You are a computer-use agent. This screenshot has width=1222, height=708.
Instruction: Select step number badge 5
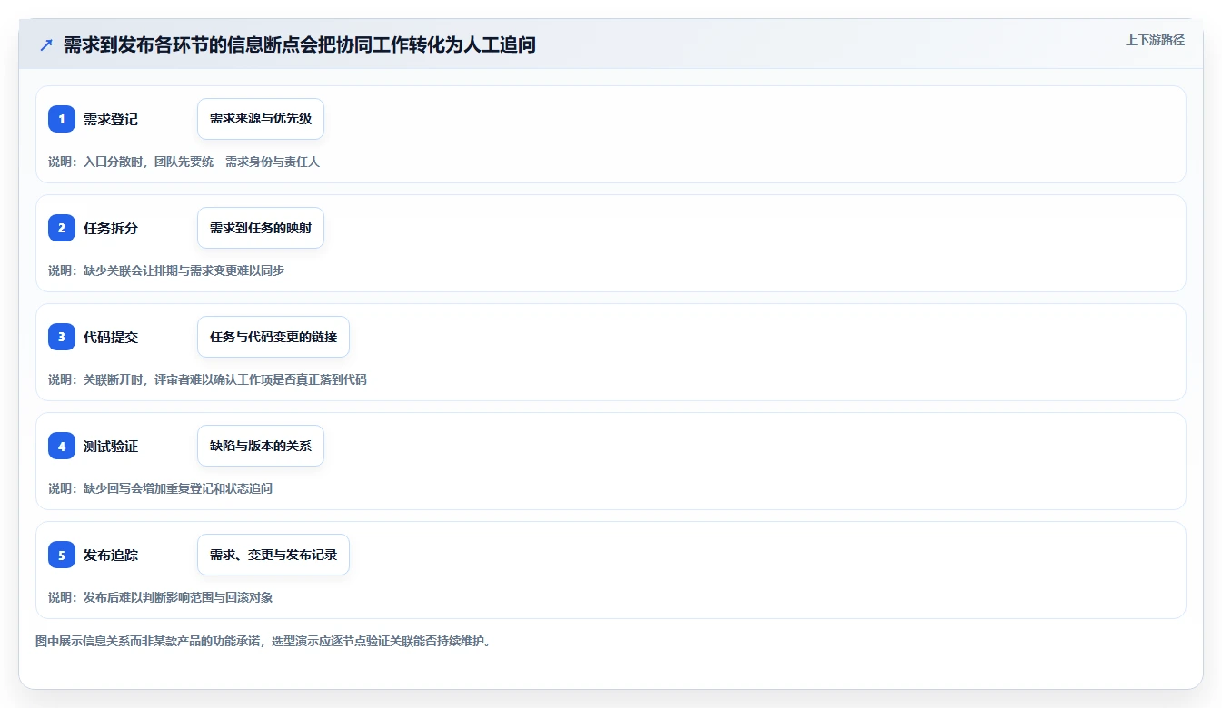(x=62, y=555)
